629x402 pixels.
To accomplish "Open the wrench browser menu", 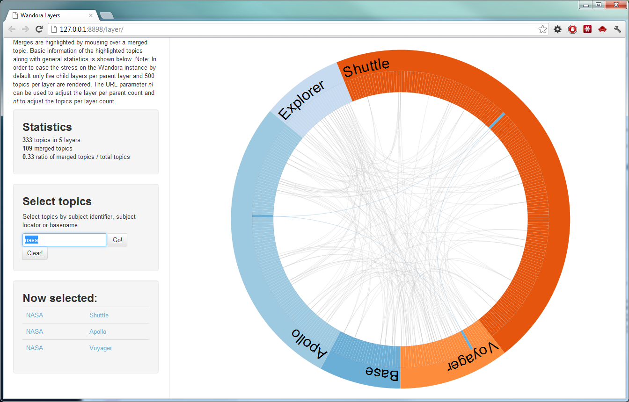I will [x=617, y=29].
